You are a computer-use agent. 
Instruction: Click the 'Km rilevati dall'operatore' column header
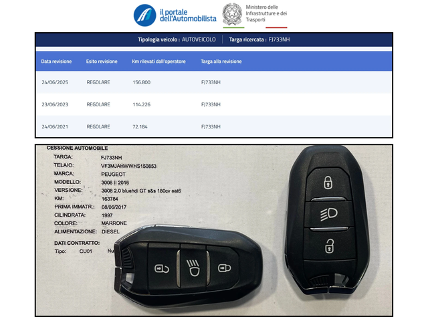tap(158, 62)
